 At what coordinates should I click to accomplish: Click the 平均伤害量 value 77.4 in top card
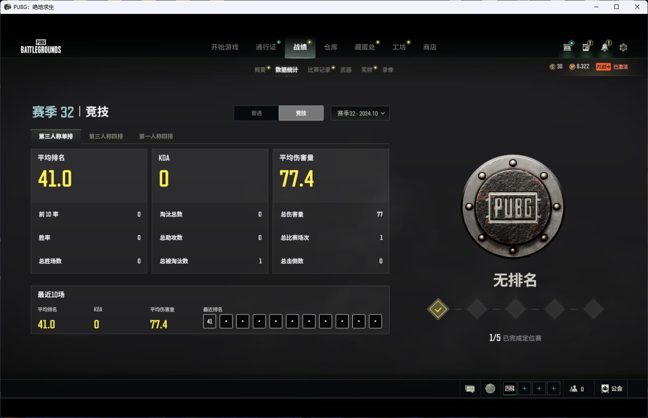[x=297, y=179]
